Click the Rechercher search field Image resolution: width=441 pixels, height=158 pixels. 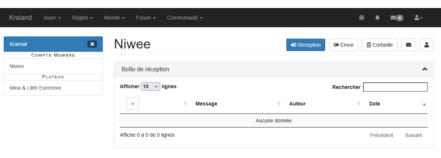tap(395, 87)
